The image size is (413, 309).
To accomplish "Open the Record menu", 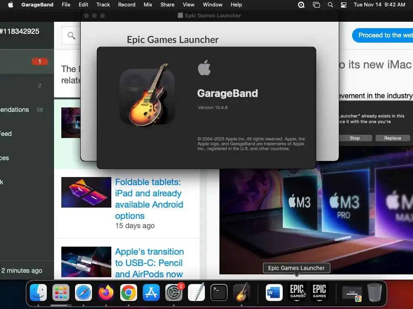I will click(x=127, y=5).
